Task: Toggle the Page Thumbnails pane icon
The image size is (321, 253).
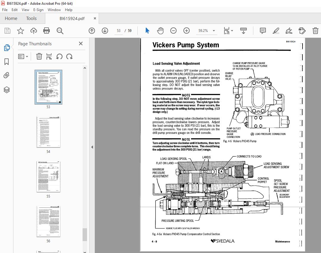Action: pos(7,47)
